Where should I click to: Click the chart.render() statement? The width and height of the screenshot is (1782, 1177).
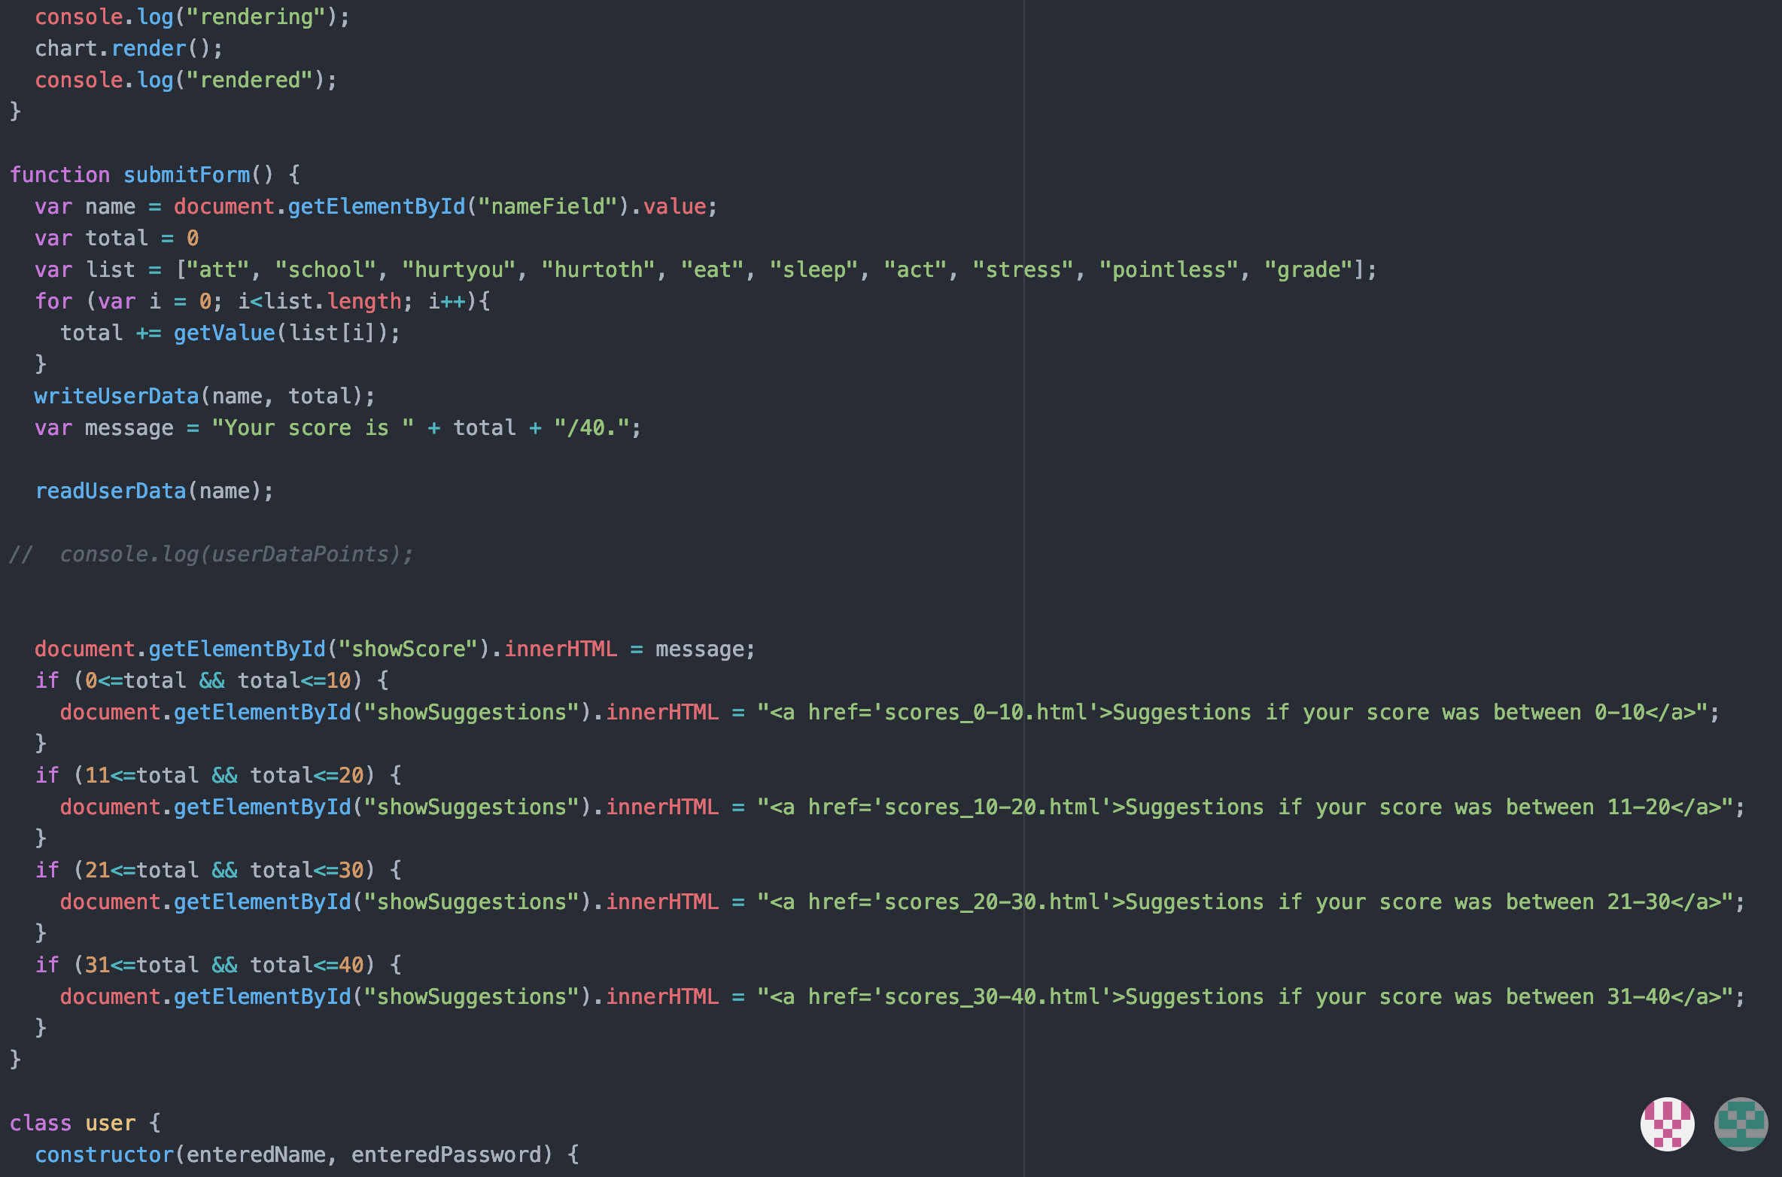point(128,48)
